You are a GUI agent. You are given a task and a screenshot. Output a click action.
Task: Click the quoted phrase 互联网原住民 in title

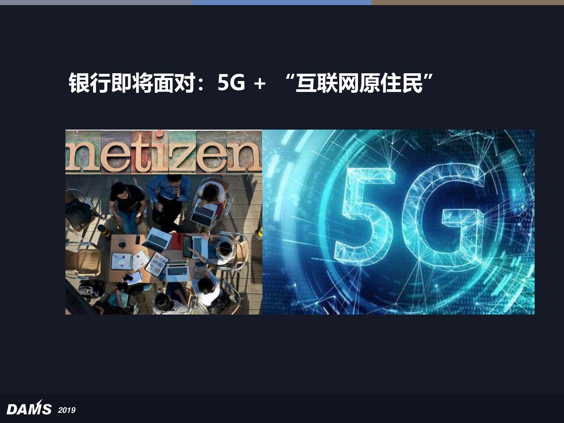tap(359, 83)
